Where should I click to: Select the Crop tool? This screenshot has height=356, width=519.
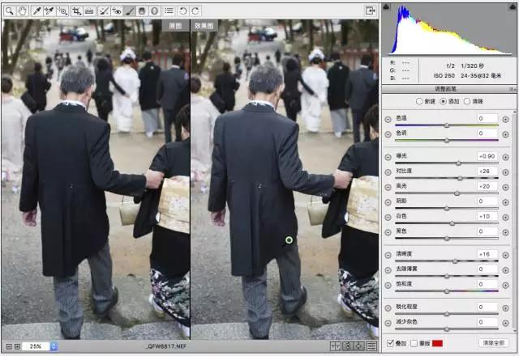[x=76, y=11]
